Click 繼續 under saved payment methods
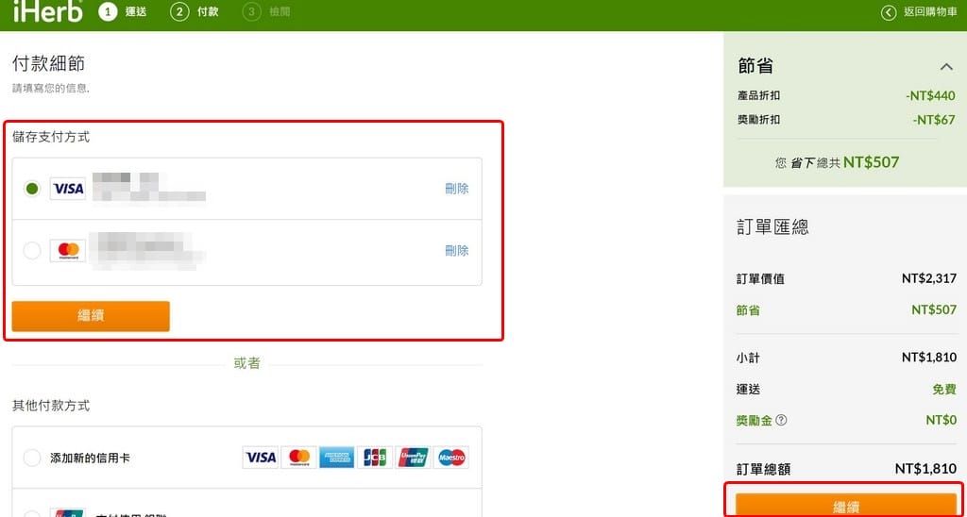The image size is (967, 517). [91, 316]
